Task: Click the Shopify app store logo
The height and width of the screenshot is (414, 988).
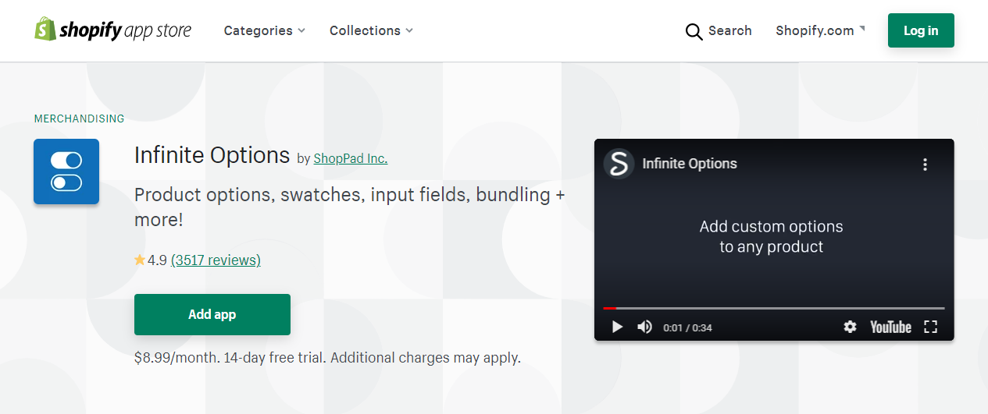Action: pos(113,30)
